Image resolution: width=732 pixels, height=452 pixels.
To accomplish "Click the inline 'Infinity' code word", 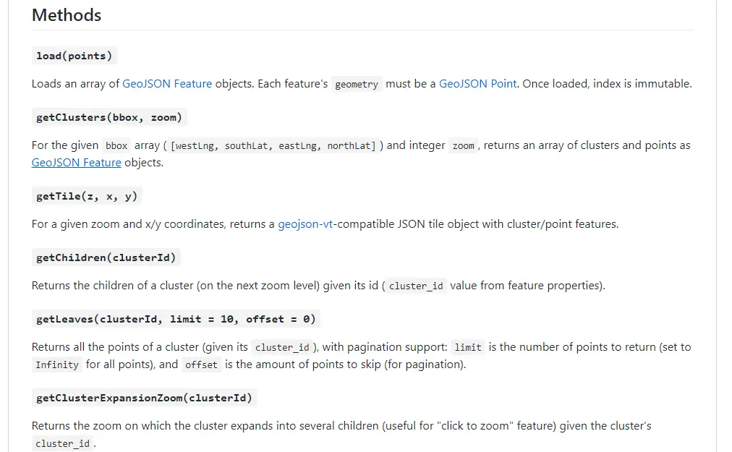I will click(x=57, y=365).
